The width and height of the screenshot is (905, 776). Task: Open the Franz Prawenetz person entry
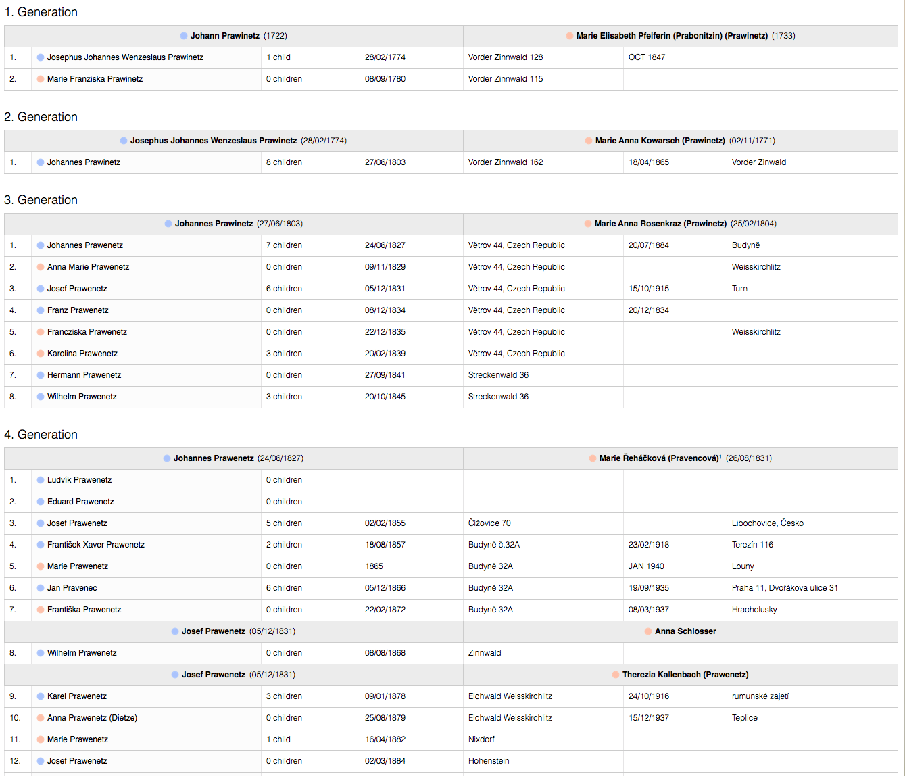tap(78, 310)
